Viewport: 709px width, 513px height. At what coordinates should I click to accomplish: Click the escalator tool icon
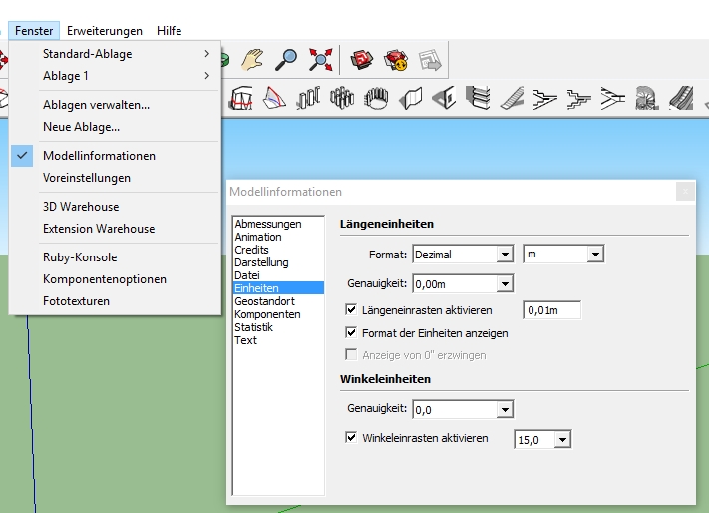(681, 98)
